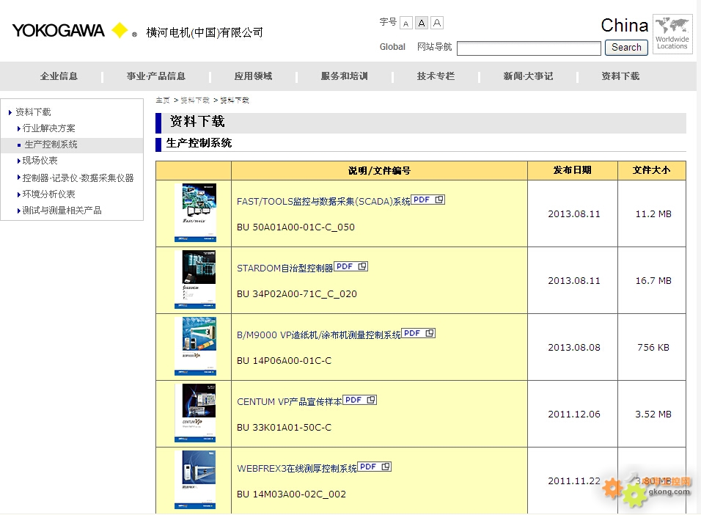Open the 服务和培训 navigation menu
This screenshot has width=701, height=515.
click(x=345, y=76)
